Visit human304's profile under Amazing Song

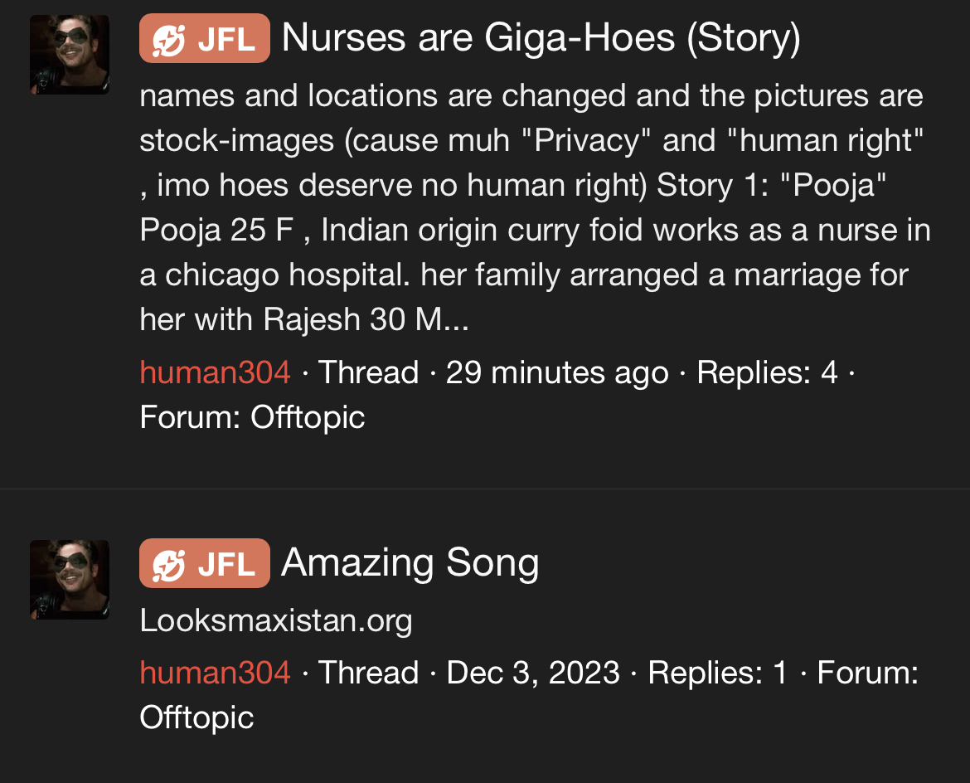tap(215, 672)
